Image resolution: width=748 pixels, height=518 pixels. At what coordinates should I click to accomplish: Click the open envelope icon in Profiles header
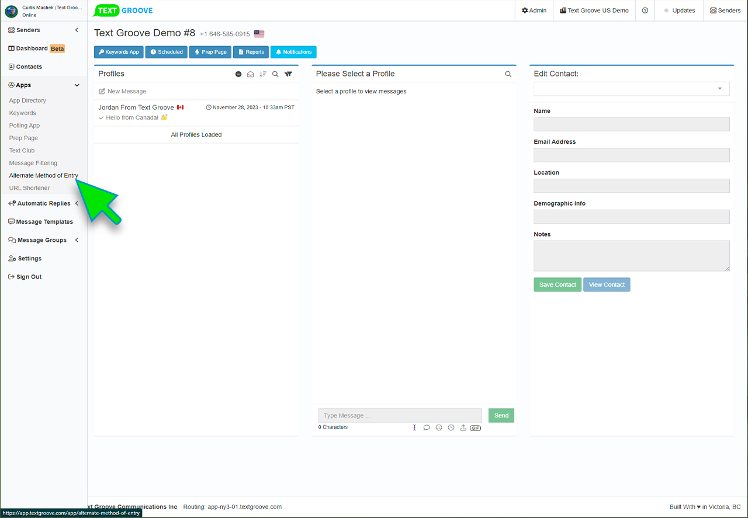(x=251, y=74)
